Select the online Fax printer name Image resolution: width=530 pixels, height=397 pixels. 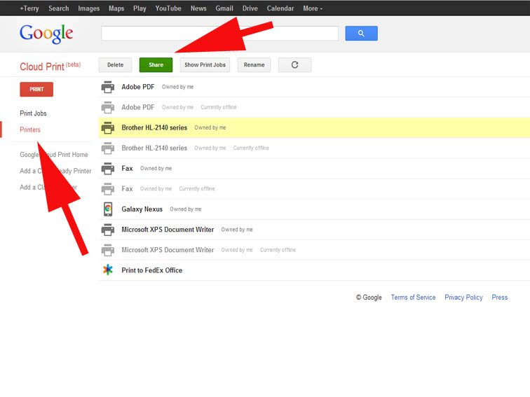[127, 169]
